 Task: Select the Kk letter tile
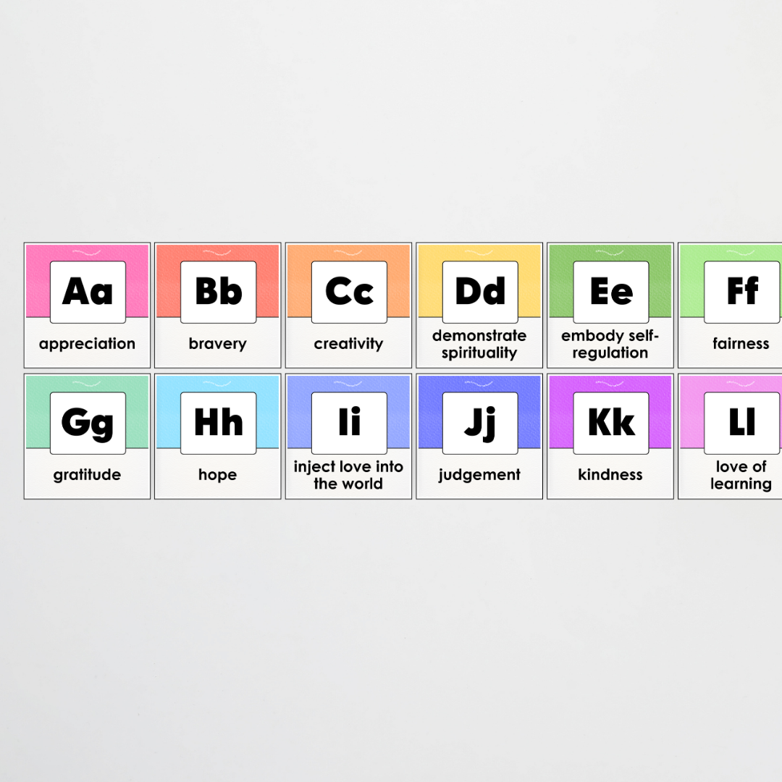[x=610, y=422]
